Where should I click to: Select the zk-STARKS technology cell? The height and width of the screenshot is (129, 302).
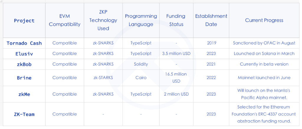103,78
